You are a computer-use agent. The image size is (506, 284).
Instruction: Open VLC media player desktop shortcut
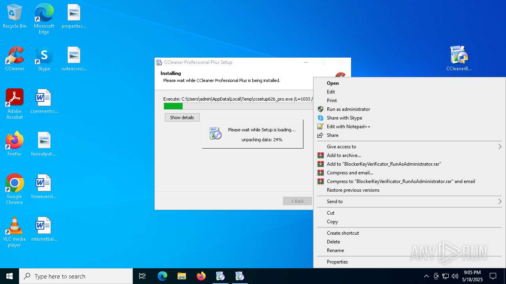[x=15, y=232]
